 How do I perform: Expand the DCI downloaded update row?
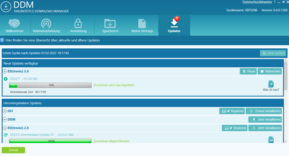5,111
